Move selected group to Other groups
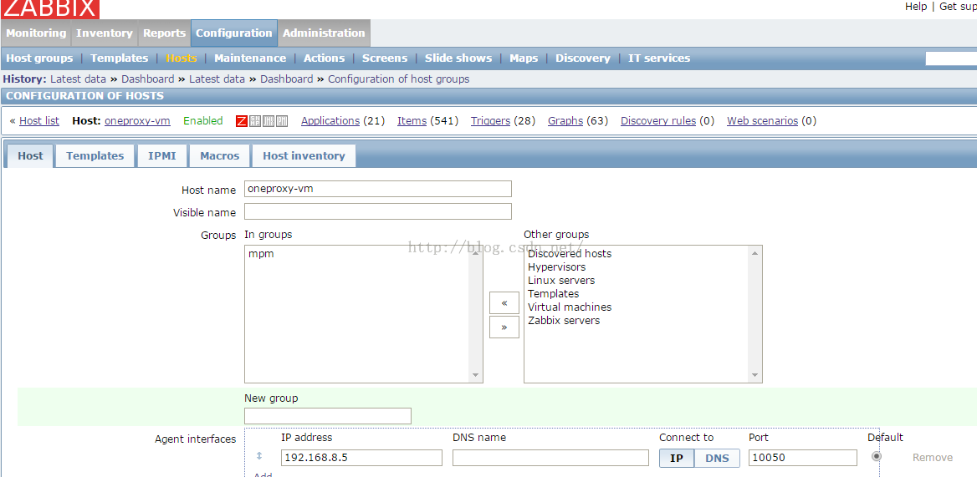The width and height of the screenshot is (977, 477). (504, 327)
